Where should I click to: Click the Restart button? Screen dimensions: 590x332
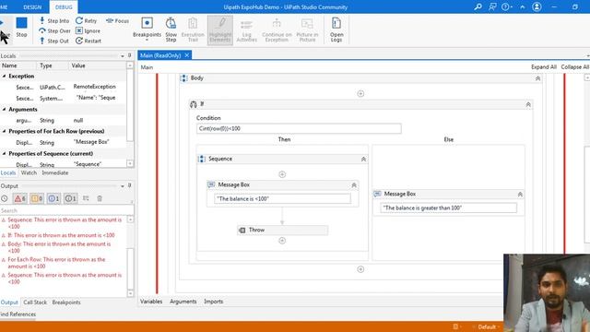[88, 41]
